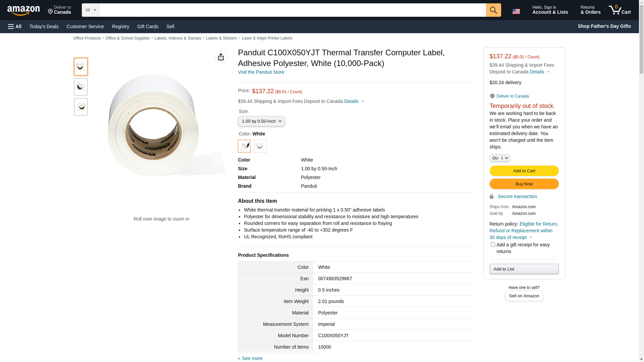This screenshot has width=644, height=362.
Task: Visit the Panduit Store link
Action: point(261,72)
